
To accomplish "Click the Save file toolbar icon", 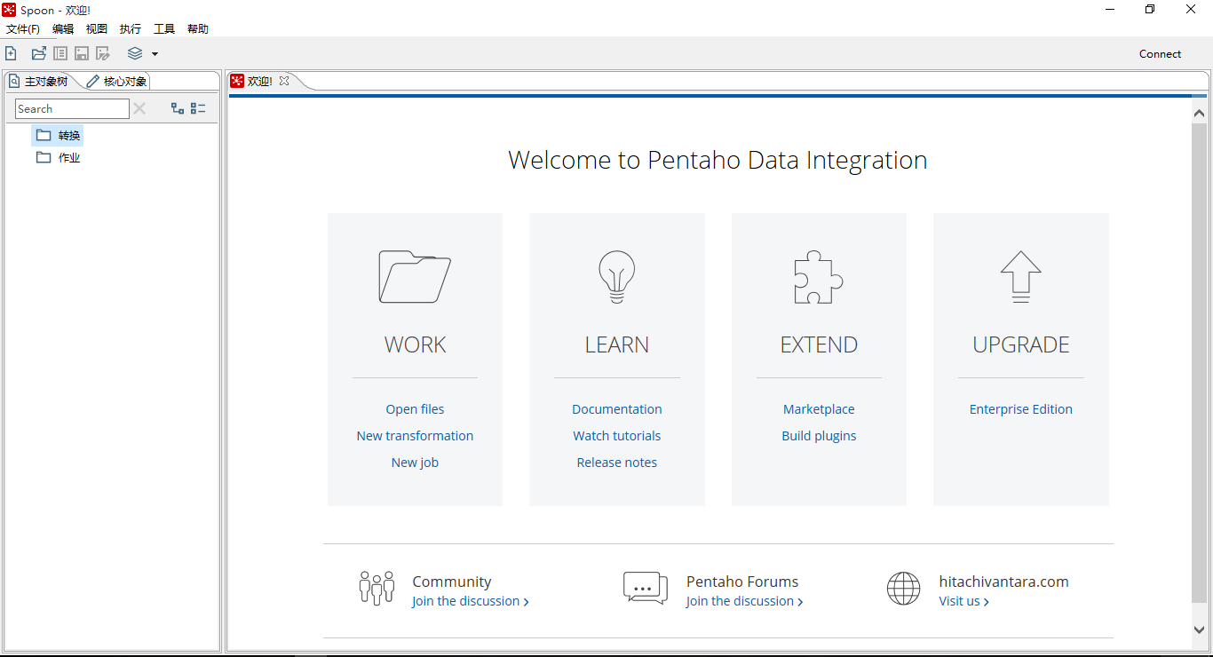I will [82, 53].
